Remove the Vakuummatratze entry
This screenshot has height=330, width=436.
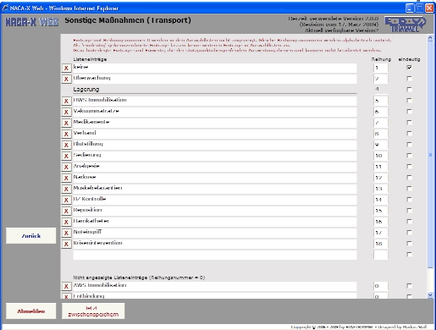tap(66, 112)
